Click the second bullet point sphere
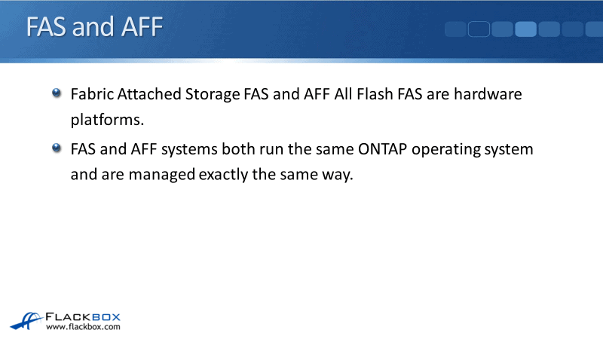603x339 pixels. (x=57, y=148)
